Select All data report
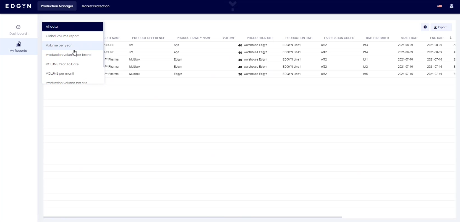460x222 pixels. (x=72, y=27)
